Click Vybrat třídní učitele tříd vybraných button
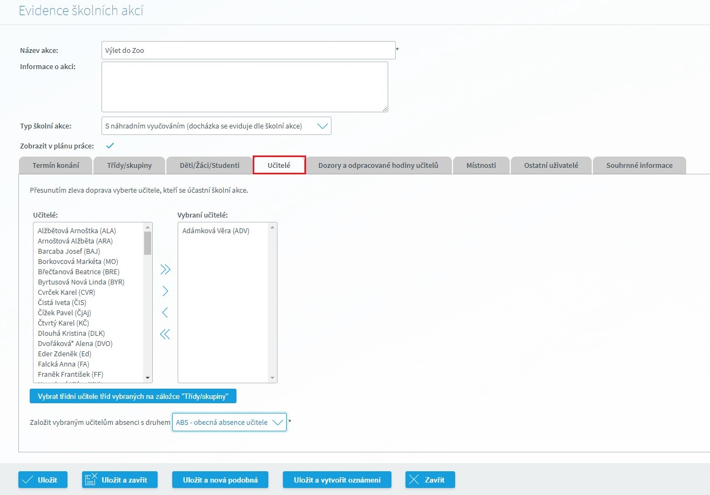 click(133, 396)
